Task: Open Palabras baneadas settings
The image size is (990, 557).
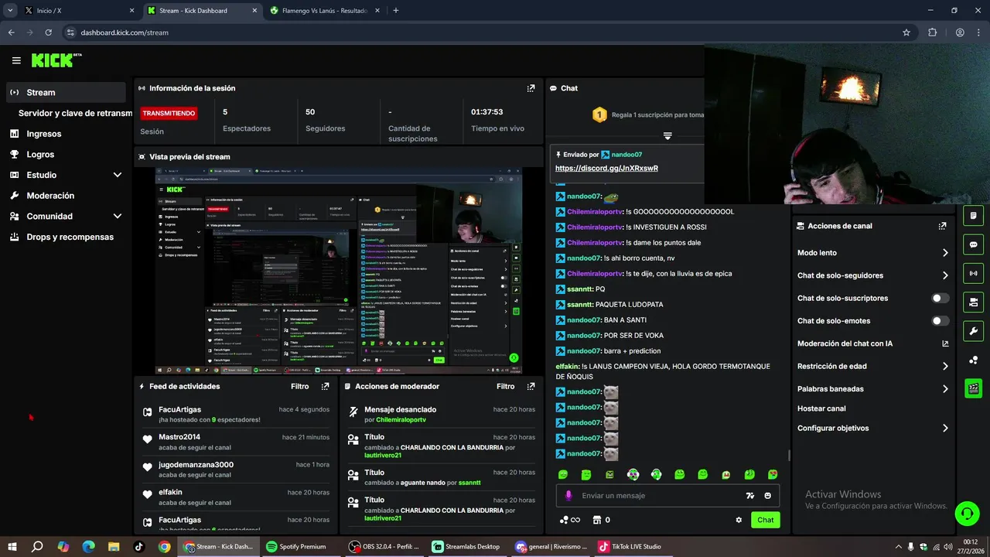Action: point(873,389)
